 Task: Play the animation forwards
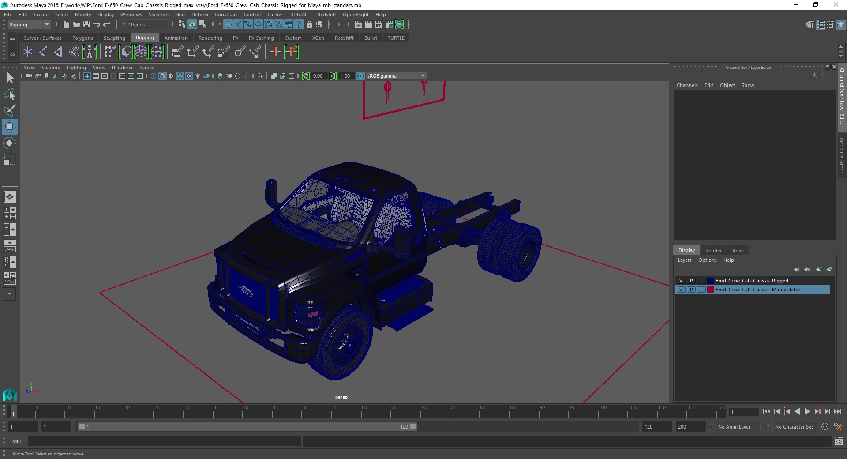click(807, 411)
